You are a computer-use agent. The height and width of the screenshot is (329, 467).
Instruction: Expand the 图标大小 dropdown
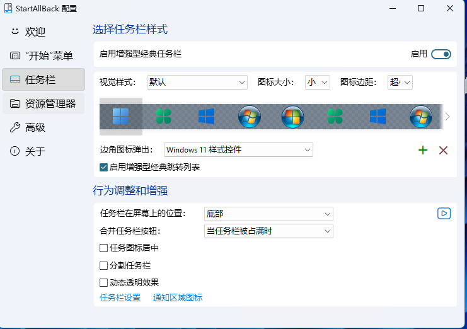click(318, 83)
